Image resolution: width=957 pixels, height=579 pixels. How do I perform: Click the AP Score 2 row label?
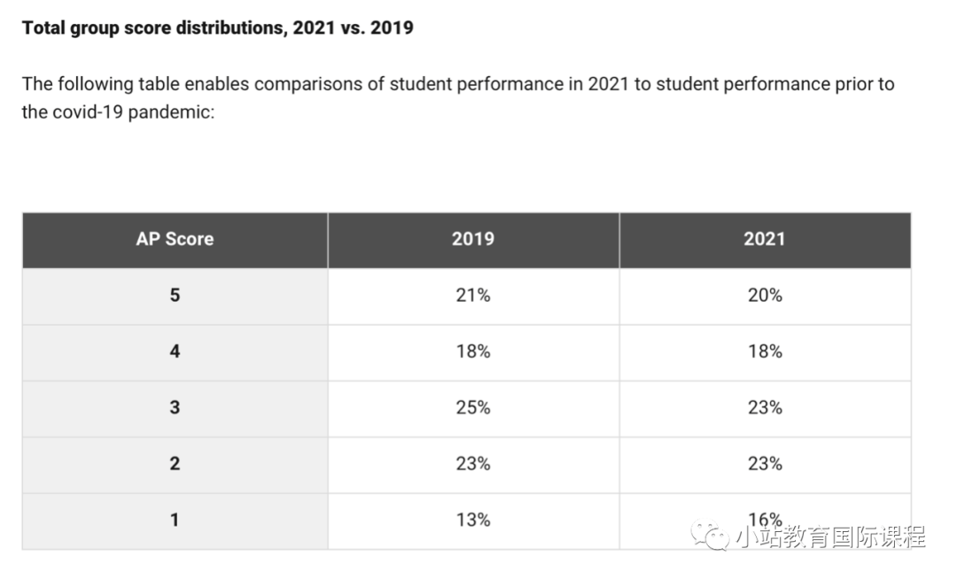click(175, 464)
